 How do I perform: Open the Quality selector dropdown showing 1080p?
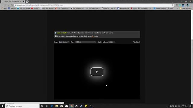(x=112, y=42)
